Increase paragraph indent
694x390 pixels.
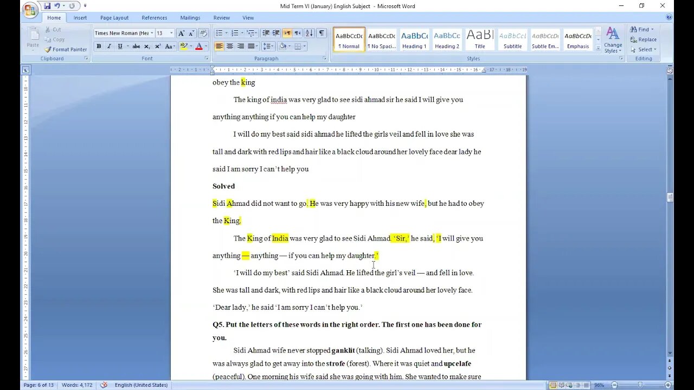276,33
